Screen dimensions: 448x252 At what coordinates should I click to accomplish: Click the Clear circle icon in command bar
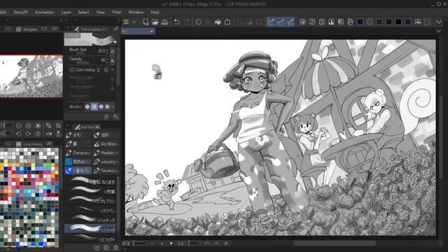coord(199,22)
